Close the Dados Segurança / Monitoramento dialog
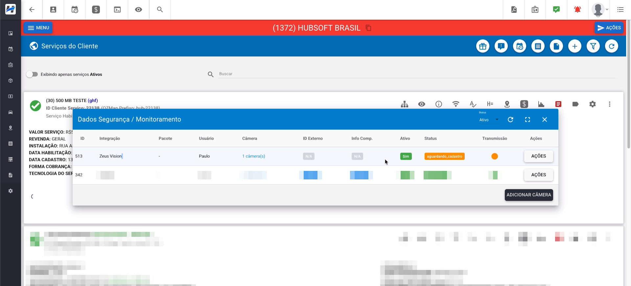 pos(545,120)
